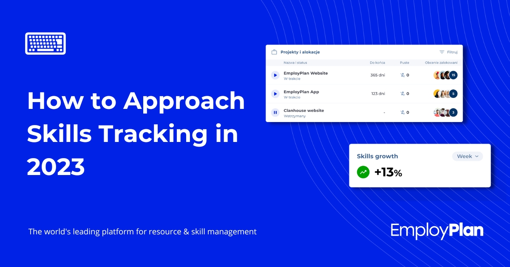Click the empty seats icon in Clanhouse website row
Viewport: 510px width, 267px height.
(x=402, y=112)
